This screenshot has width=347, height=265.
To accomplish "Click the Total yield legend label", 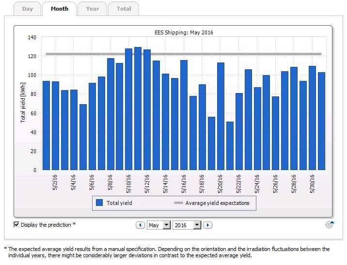I will click(x=119, y=203).
